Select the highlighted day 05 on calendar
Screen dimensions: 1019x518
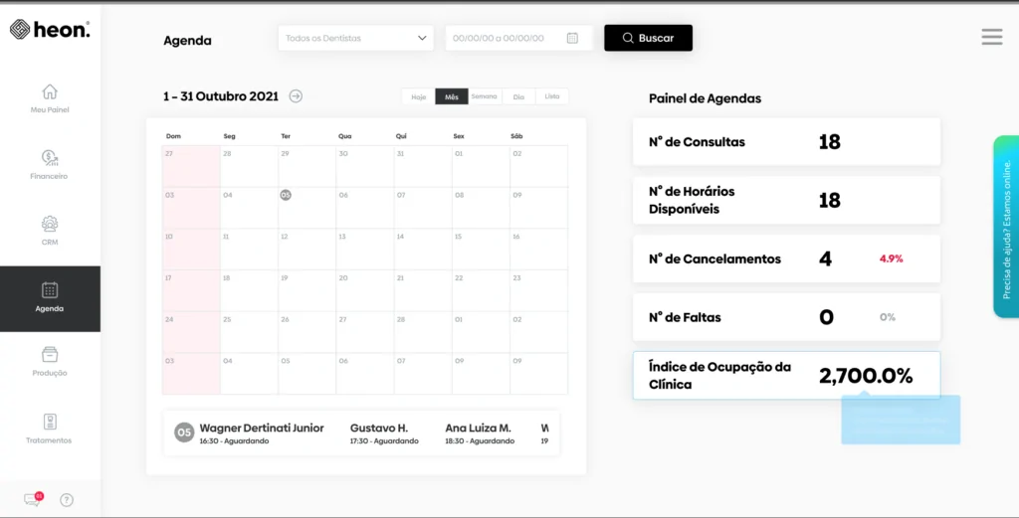(x=286, y=195)
